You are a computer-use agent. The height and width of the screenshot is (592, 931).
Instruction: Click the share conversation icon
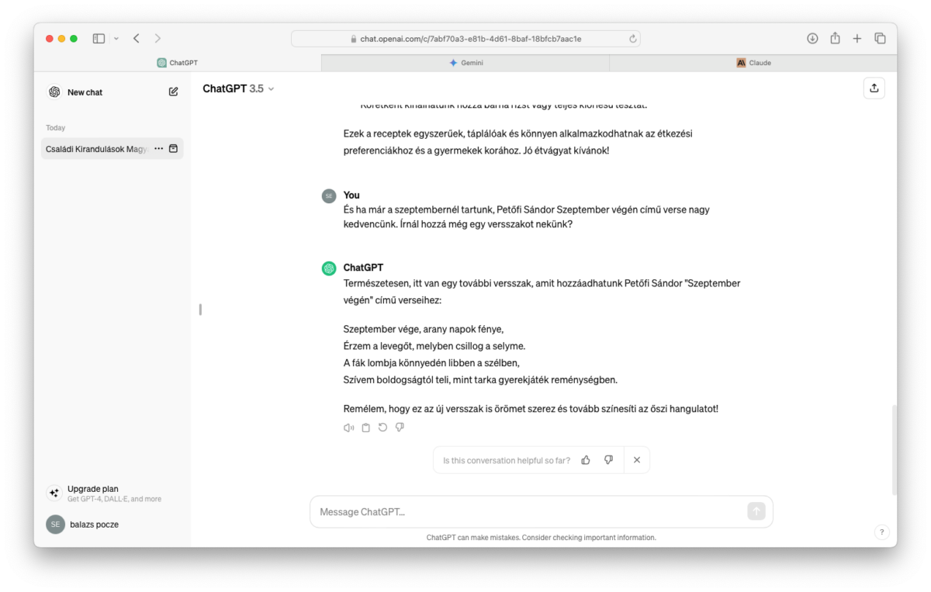pos(874,88)
